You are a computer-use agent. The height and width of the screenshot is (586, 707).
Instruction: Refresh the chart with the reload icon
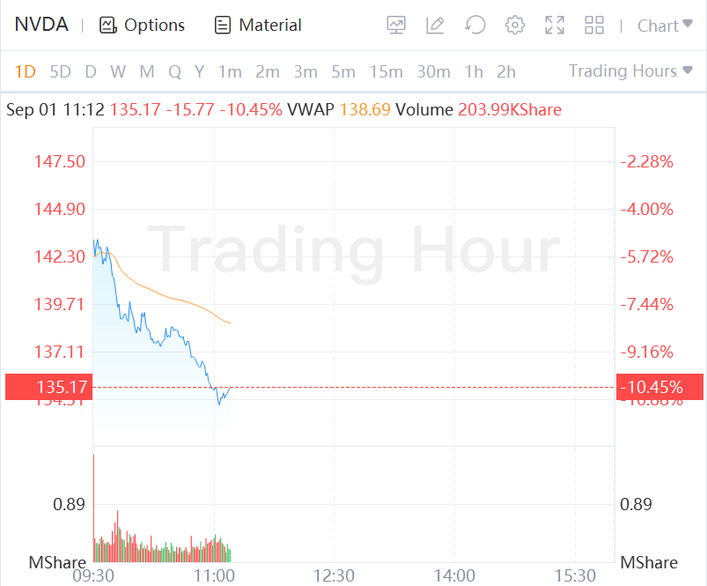click(x=475, y=26)
